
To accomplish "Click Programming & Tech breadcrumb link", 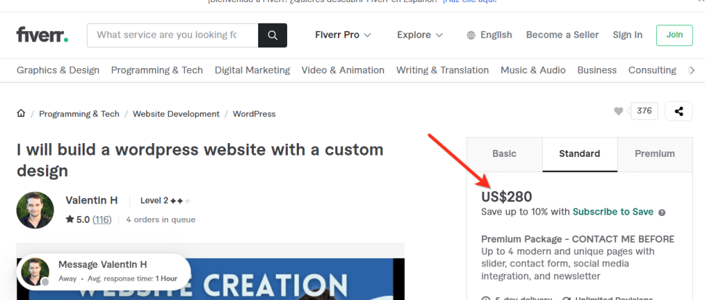I will [x=79, y=114].
